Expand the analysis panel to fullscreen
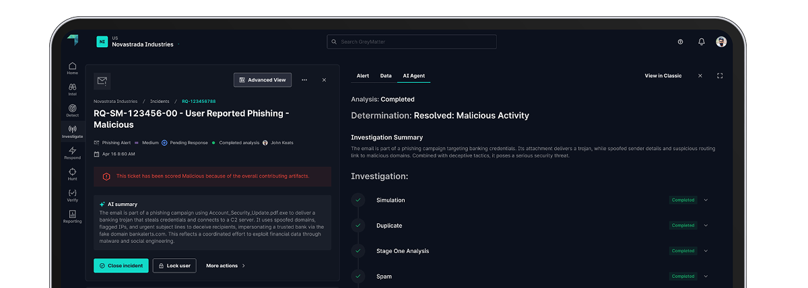The image size is (808, 288). point(720,76)
